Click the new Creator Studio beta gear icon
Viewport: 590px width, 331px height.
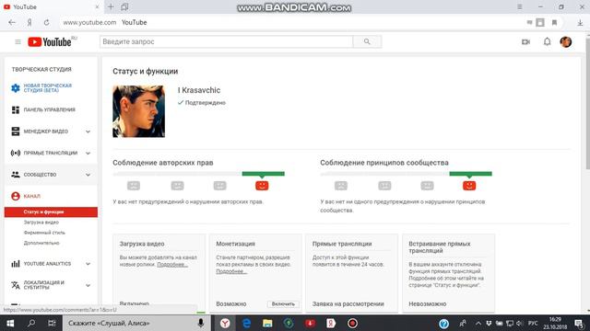click(x=16, y=88)
